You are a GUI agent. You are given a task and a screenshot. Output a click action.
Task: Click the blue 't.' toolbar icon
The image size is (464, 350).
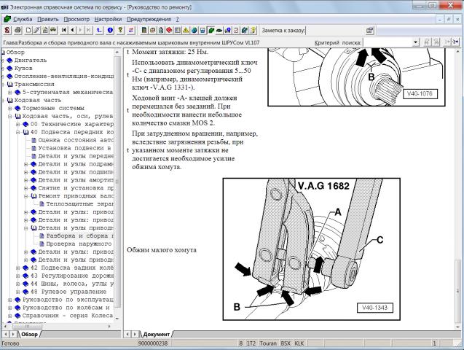99,30
